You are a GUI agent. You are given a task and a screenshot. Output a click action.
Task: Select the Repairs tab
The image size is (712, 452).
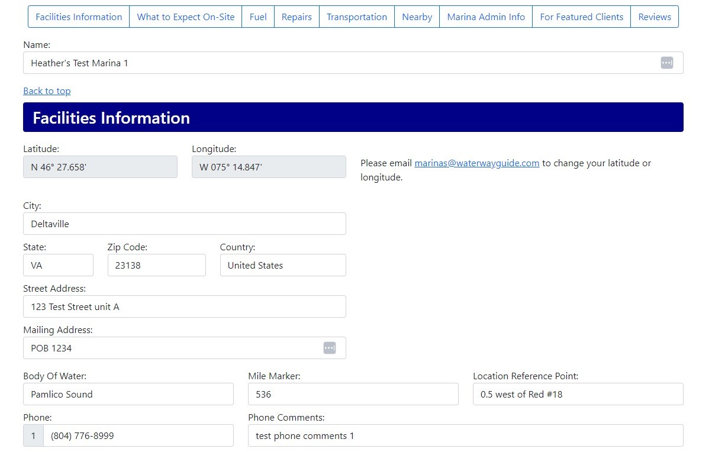click(297, 17)
